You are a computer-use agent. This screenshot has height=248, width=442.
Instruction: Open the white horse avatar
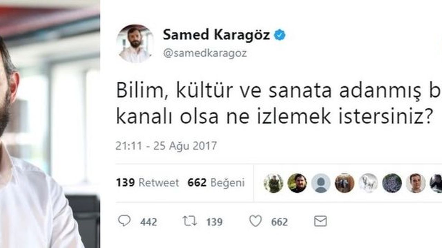click(x=368, y=183)
